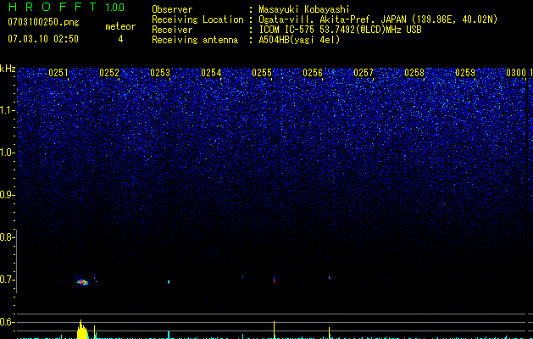The image size is (533, 339).
Task: Select the filename 0703100250.png
Action: click(x=43, y=23)
